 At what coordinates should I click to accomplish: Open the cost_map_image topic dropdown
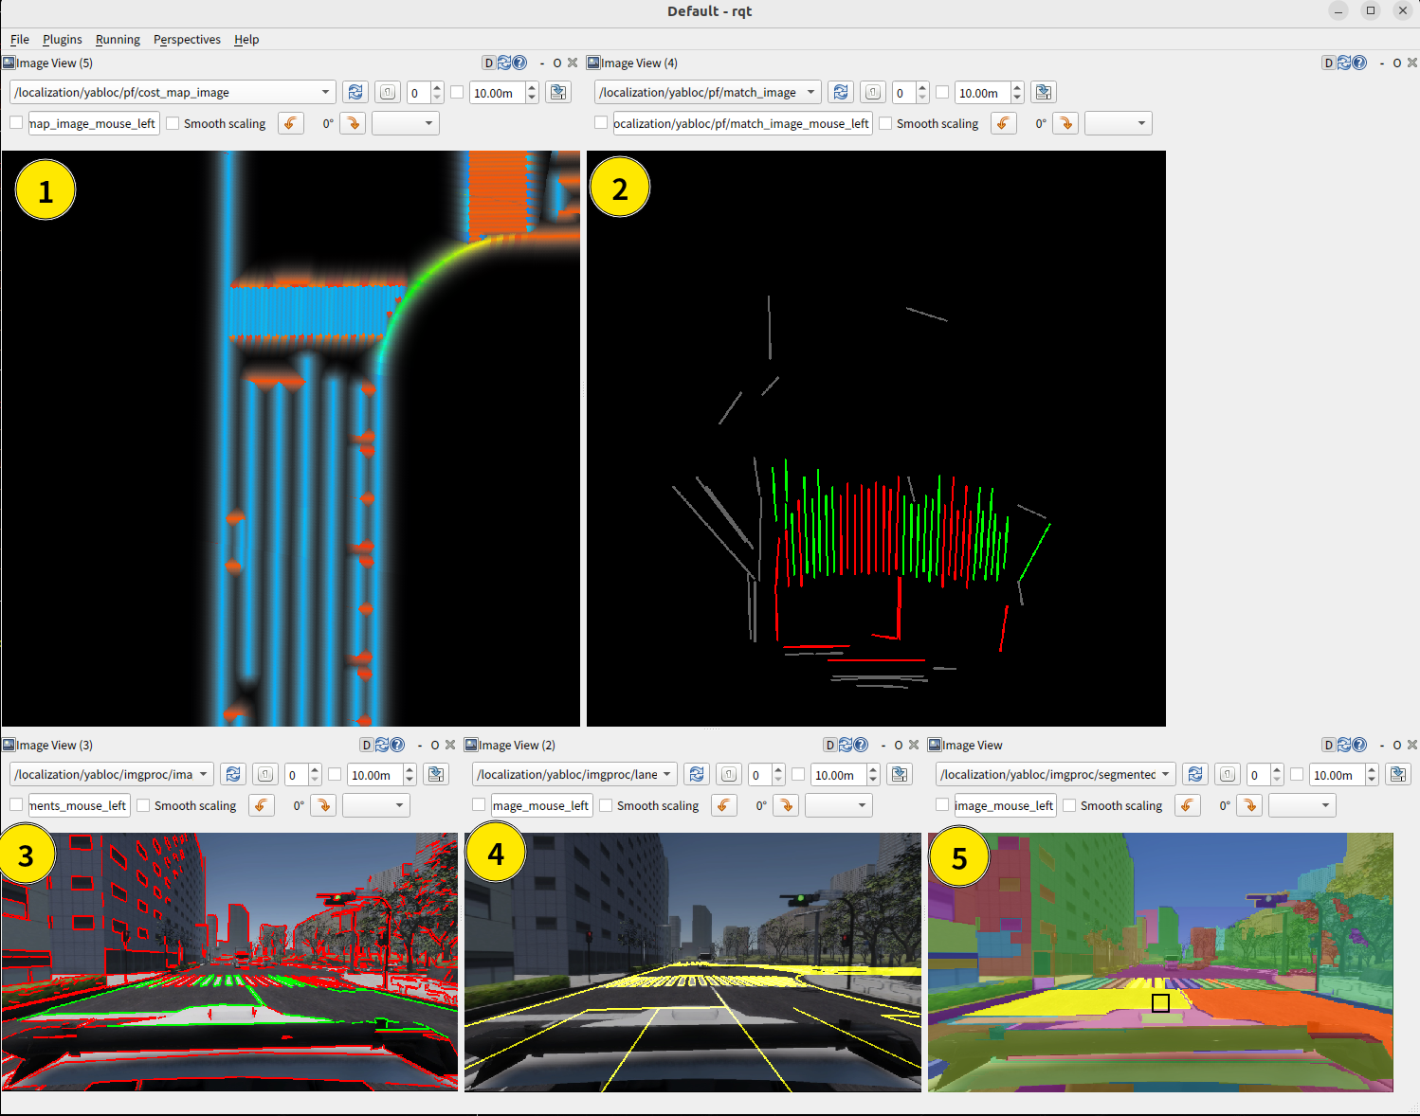(x=325, y=92)
